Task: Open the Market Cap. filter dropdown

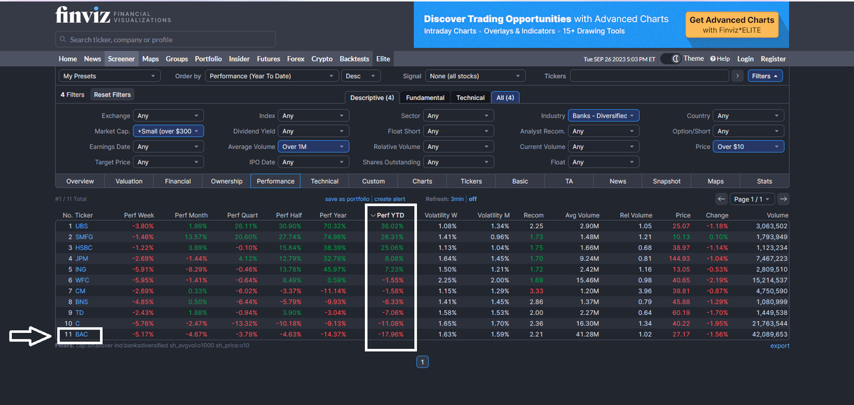Action: 168,131
